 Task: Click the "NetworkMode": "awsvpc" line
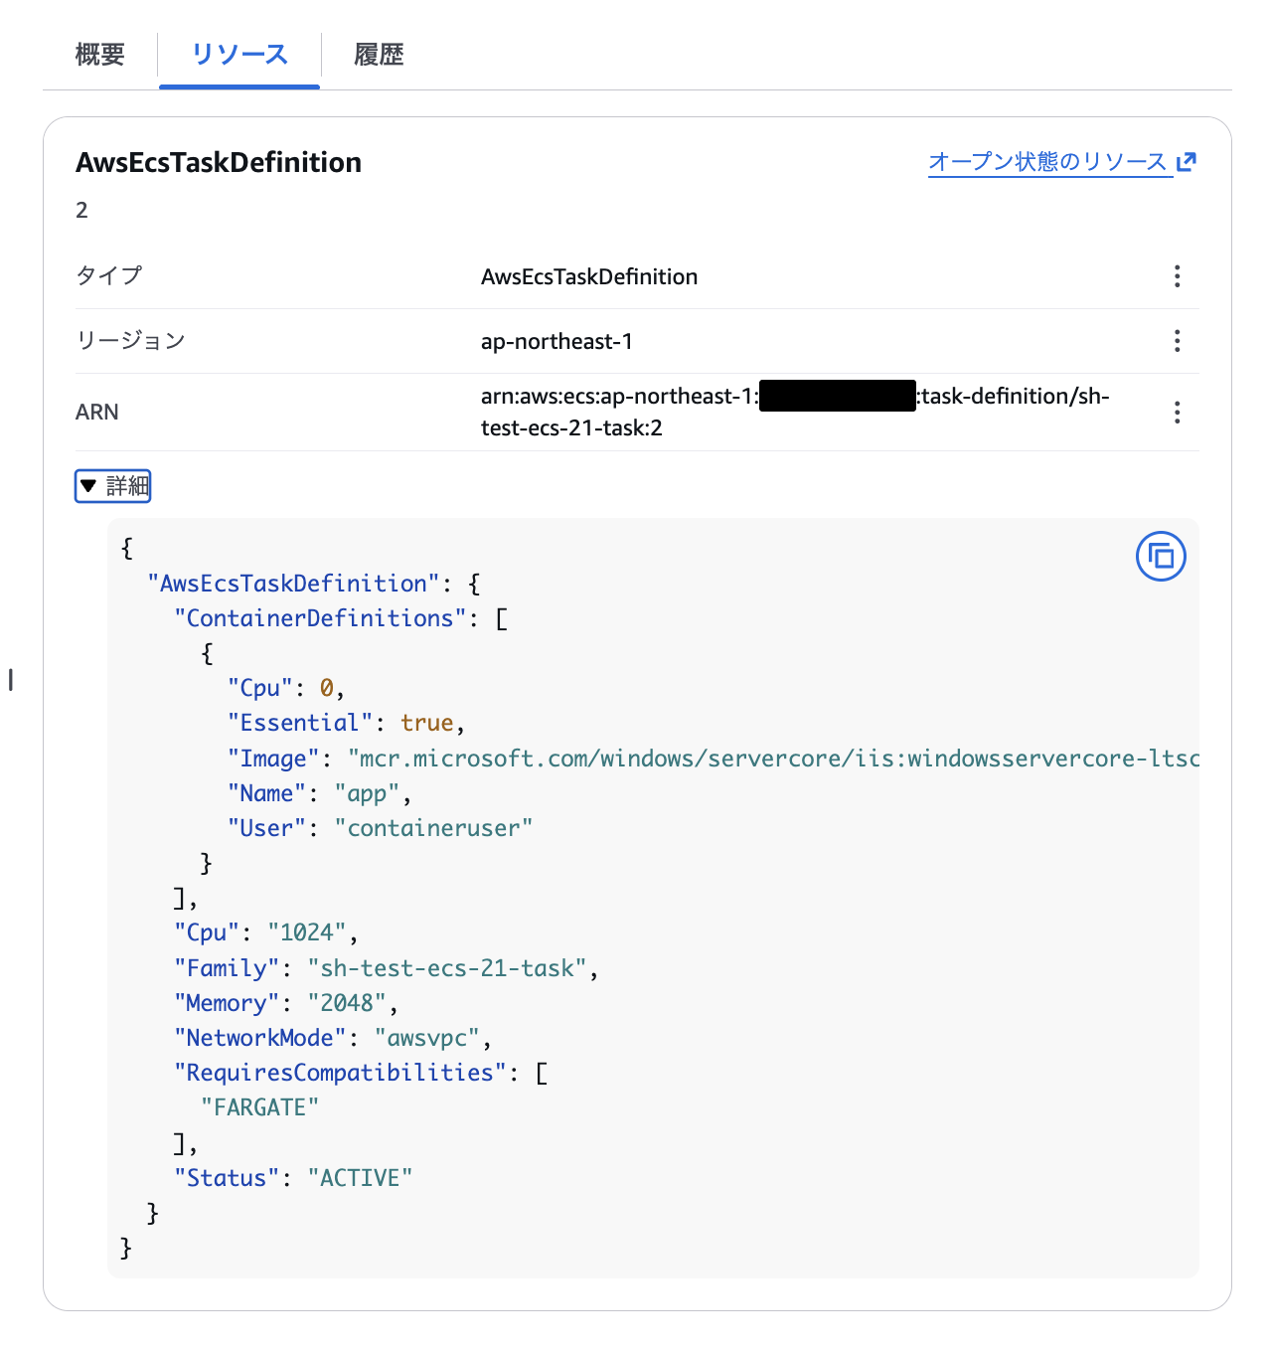click(333, 1038)
